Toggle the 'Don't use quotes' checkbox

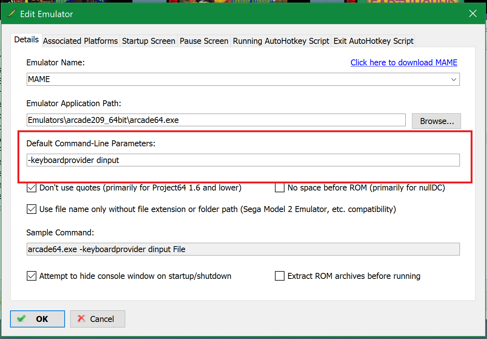coord(32,188)
